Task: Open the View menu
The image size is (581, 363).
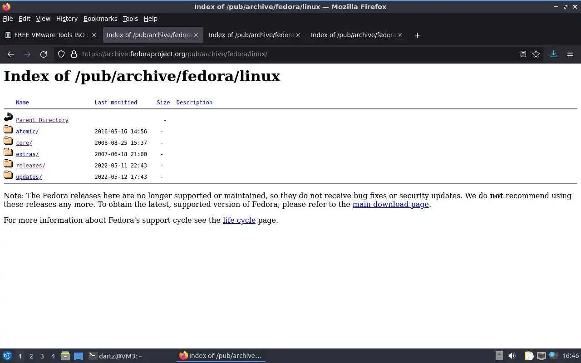Action: coord(43,19)
